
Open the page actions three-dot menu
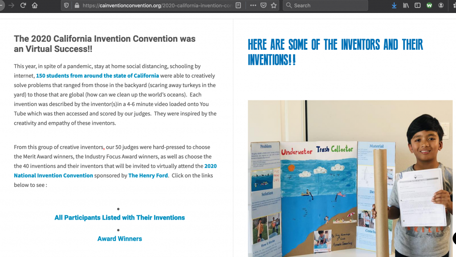253,5
